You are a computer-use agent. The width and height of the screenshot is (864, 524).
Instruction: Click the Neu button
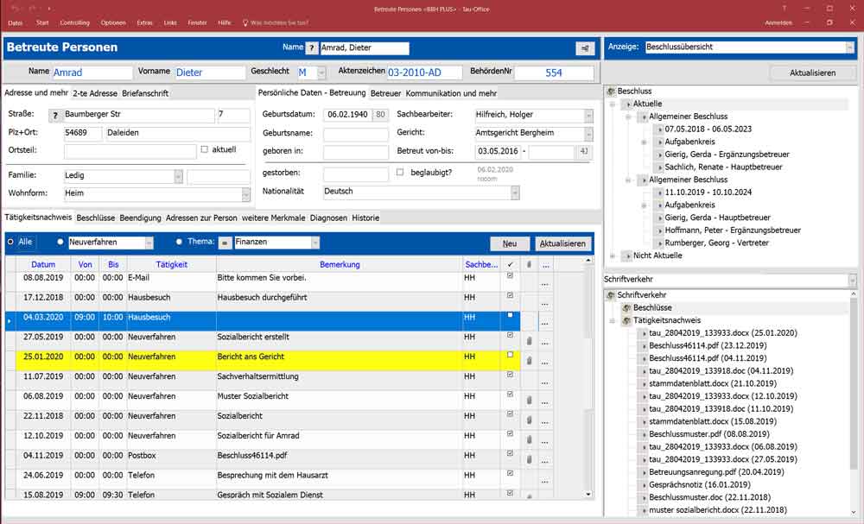[x=509, y=243]
